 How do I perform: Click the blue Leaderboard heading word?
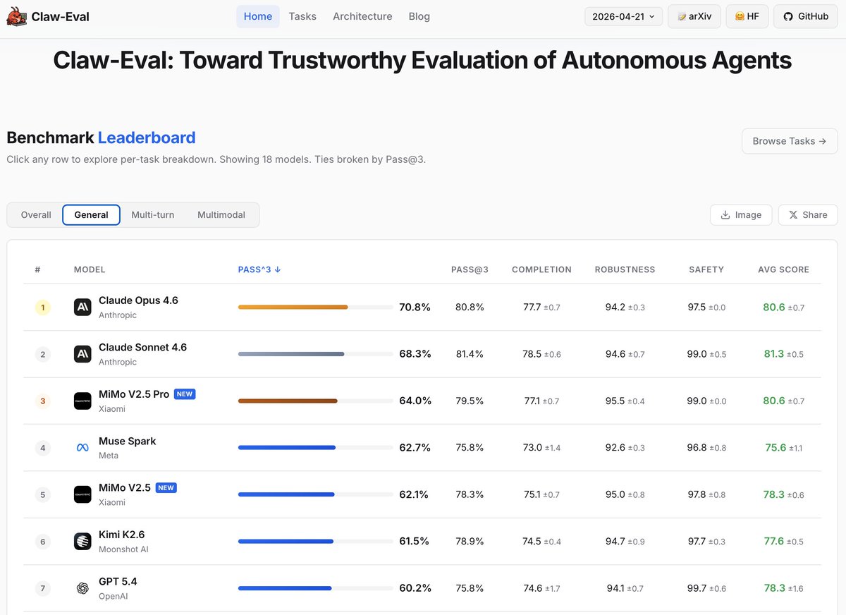[147, 138]
